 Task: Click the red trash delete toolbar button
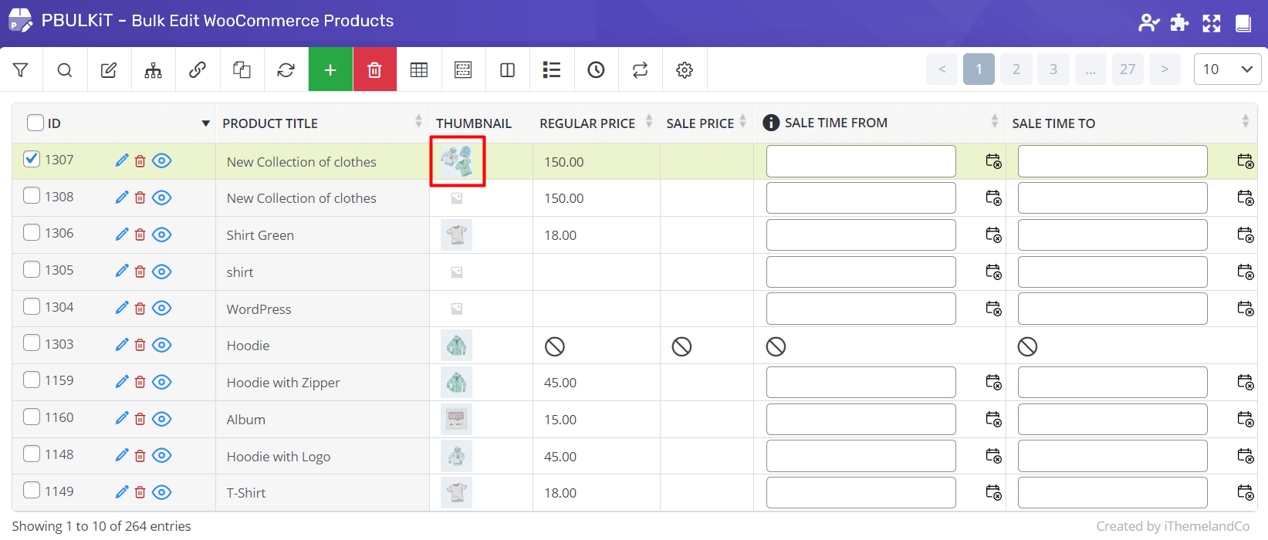(374, 70)
